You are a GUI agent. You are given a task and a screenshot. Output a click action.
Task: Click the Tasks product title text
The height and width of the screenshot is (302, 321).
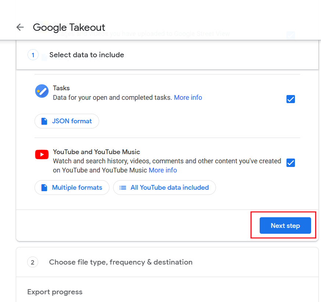coord(61,88)
